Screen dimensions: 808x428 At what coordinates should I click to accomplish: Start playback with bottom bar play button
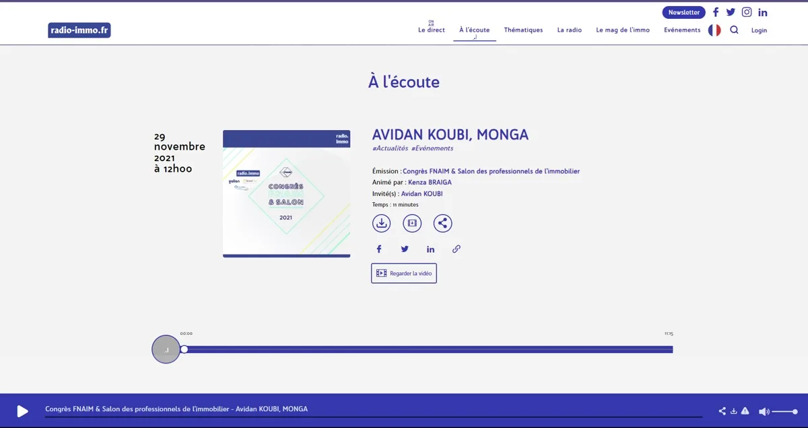click(22, 411)
